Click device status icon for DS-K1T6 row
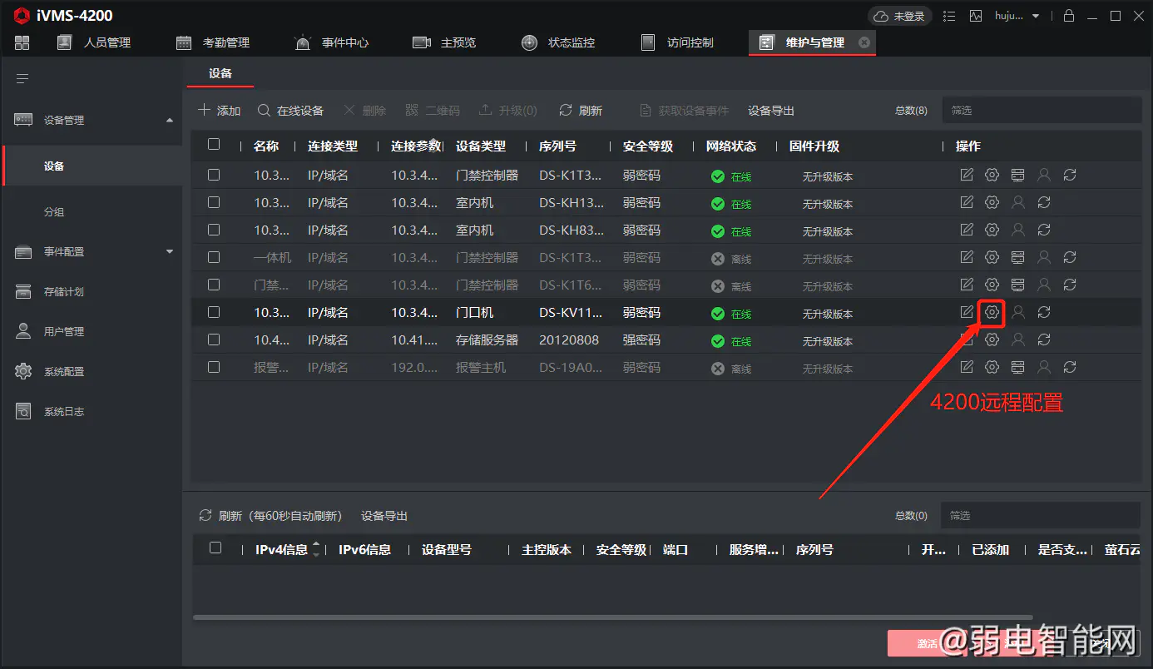Viewport: 1153px width, 669px height. click(x=1017, y=285)
